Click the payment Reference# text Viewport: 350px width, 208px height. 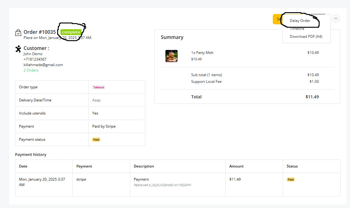point(162,185)
